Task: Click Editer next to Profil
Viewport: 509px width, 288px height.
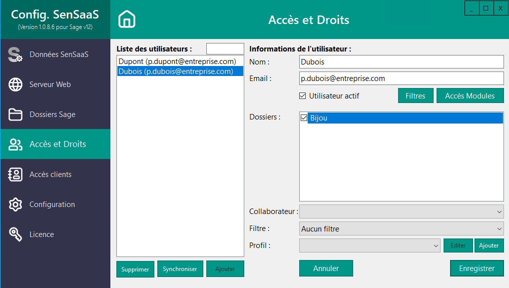Action: pyautogui.click(x=458, y=245)
